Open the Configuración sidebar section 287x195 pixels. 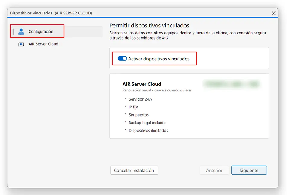[56, 31]
